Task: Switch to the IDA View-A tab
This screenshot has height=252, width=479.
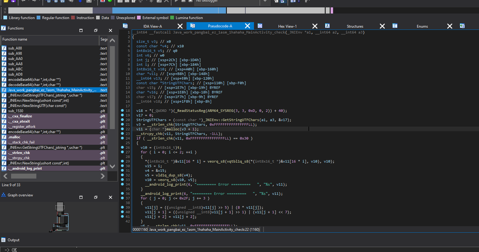Action: click(153, 26)
